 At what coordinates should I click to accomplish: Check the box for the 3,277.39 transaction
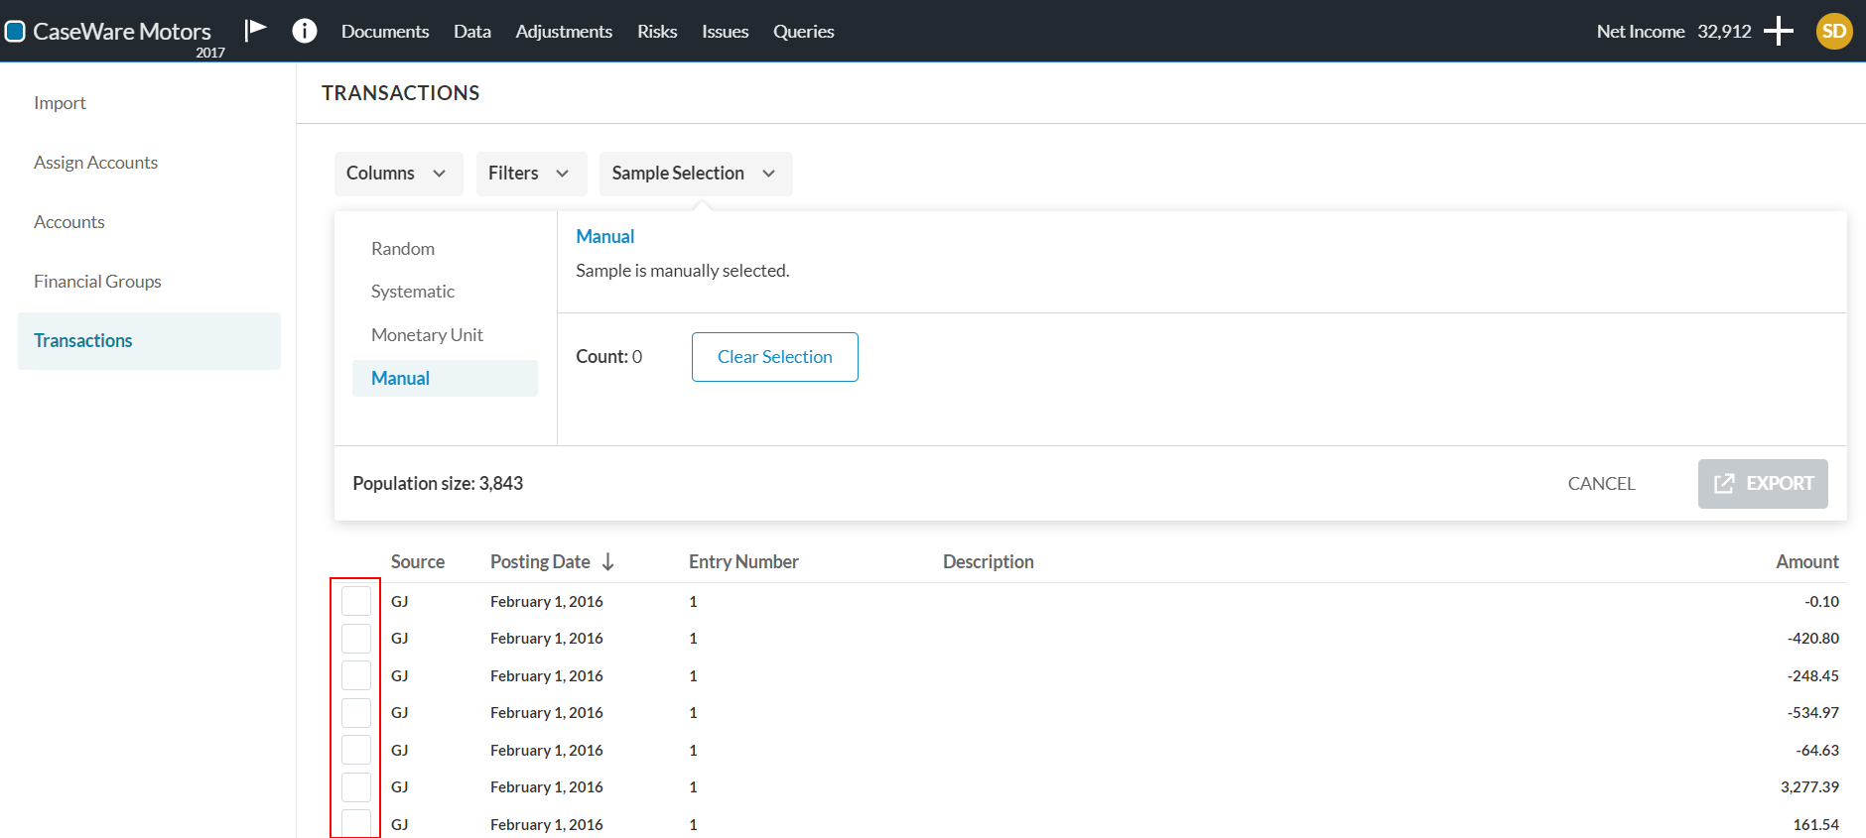pos(356,787)
